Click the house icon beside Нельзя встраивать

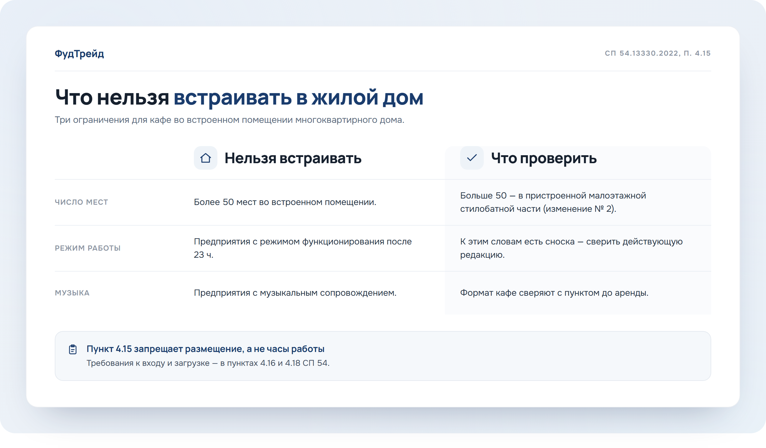pyautogui.click(x=205, y=158)
